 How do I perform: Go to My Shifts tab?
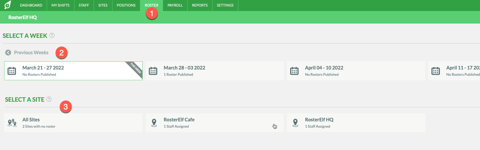click(60, 5)
